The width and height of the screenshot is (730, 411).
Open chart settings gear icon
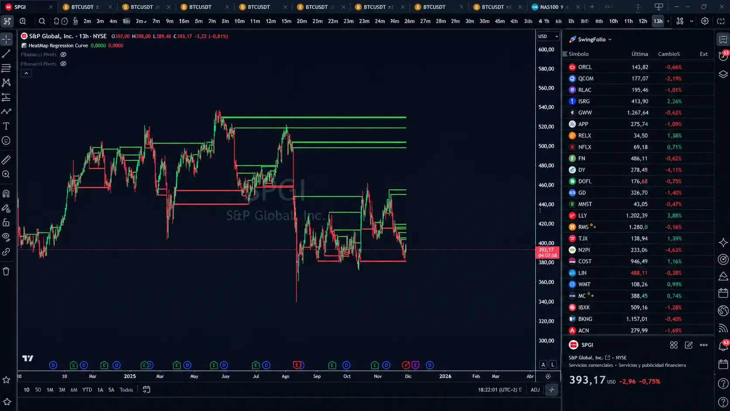click(705, 21)
